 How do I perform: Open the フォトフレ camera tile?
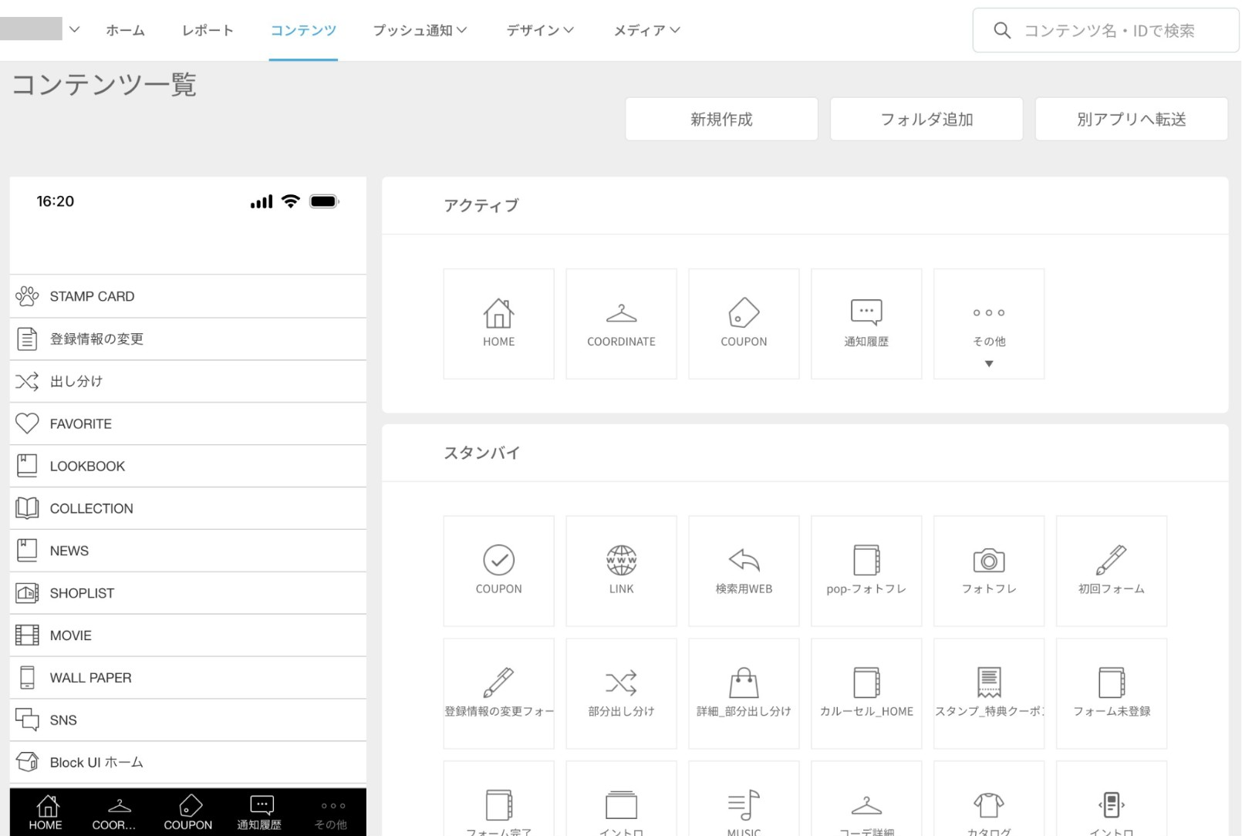989,571
